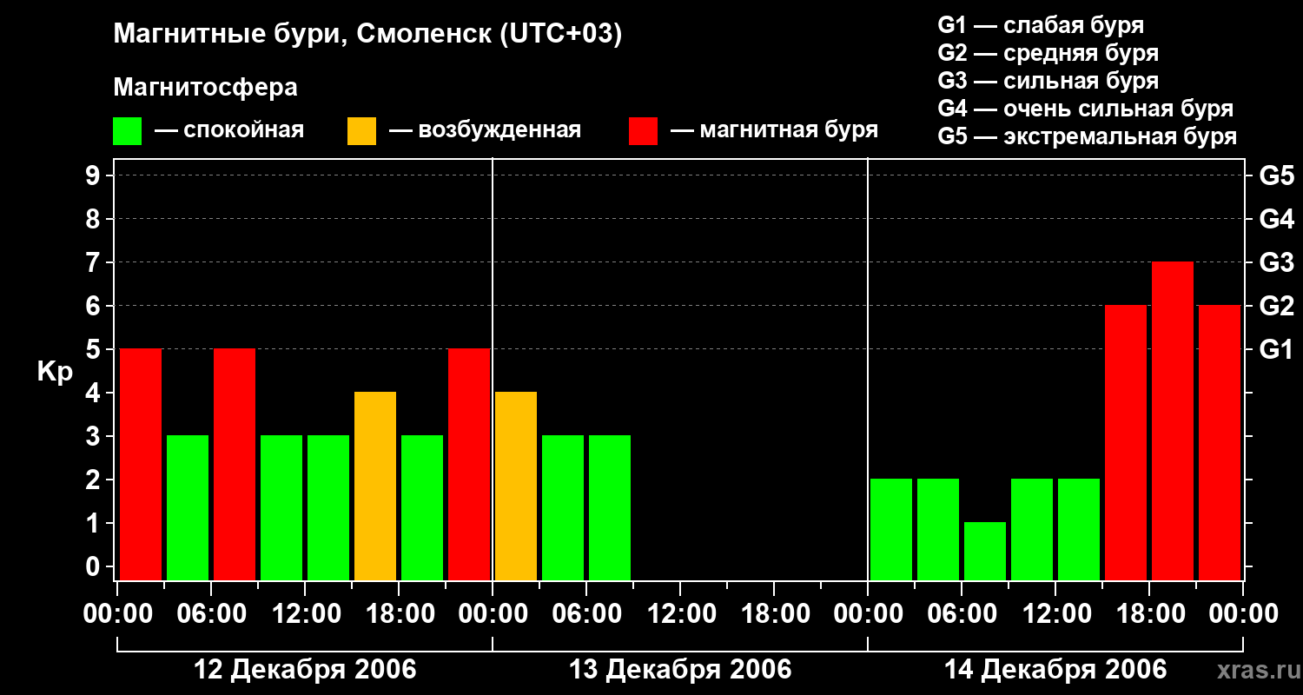
Task: Click first red bar on 12 December
Action: click(141, 464)
